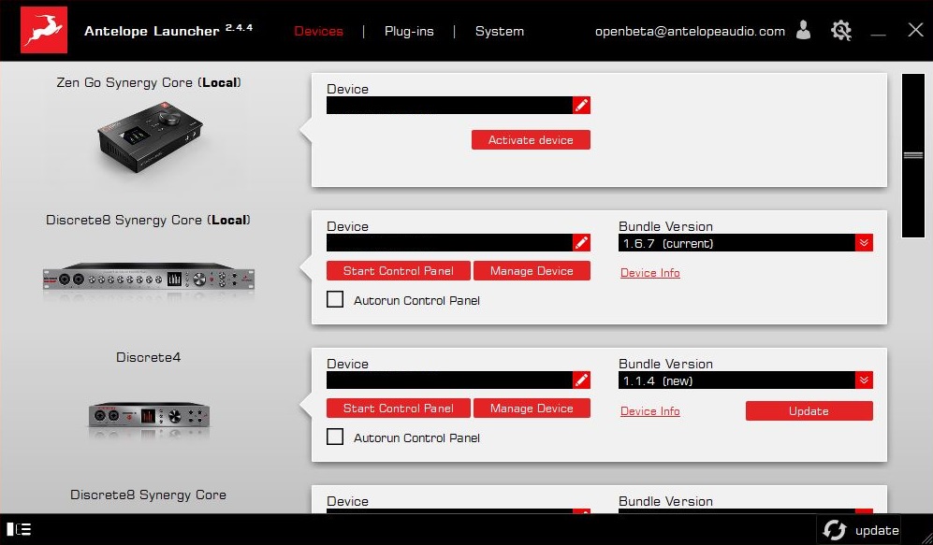Click the vertical scrollbar thumb
Screen dimensions: 933x545
(x=912, y=155)
